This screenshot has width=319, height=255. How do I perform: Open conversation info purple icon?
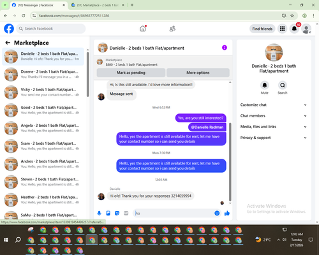coord(225,48)
